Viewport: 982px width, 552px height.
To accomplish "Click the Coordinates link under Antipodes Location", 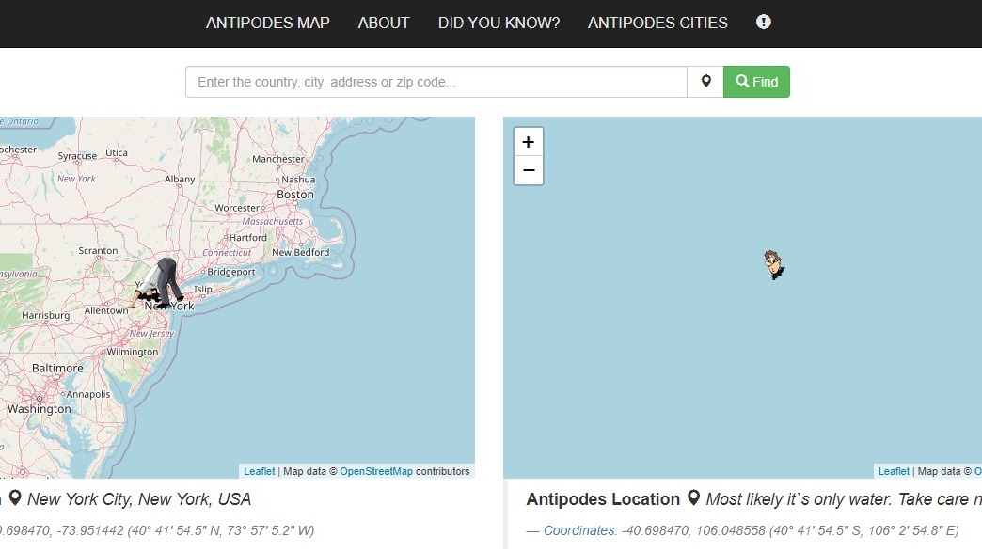I will pyautogui.click(x=579, y=530).
